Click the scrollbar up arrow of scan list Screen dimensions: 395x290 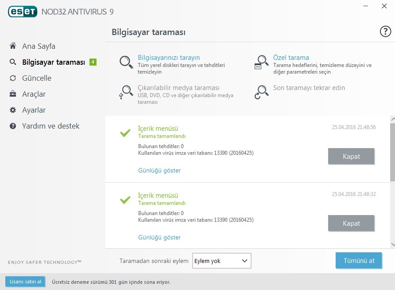pyautogui.click(x=393, y=119)
